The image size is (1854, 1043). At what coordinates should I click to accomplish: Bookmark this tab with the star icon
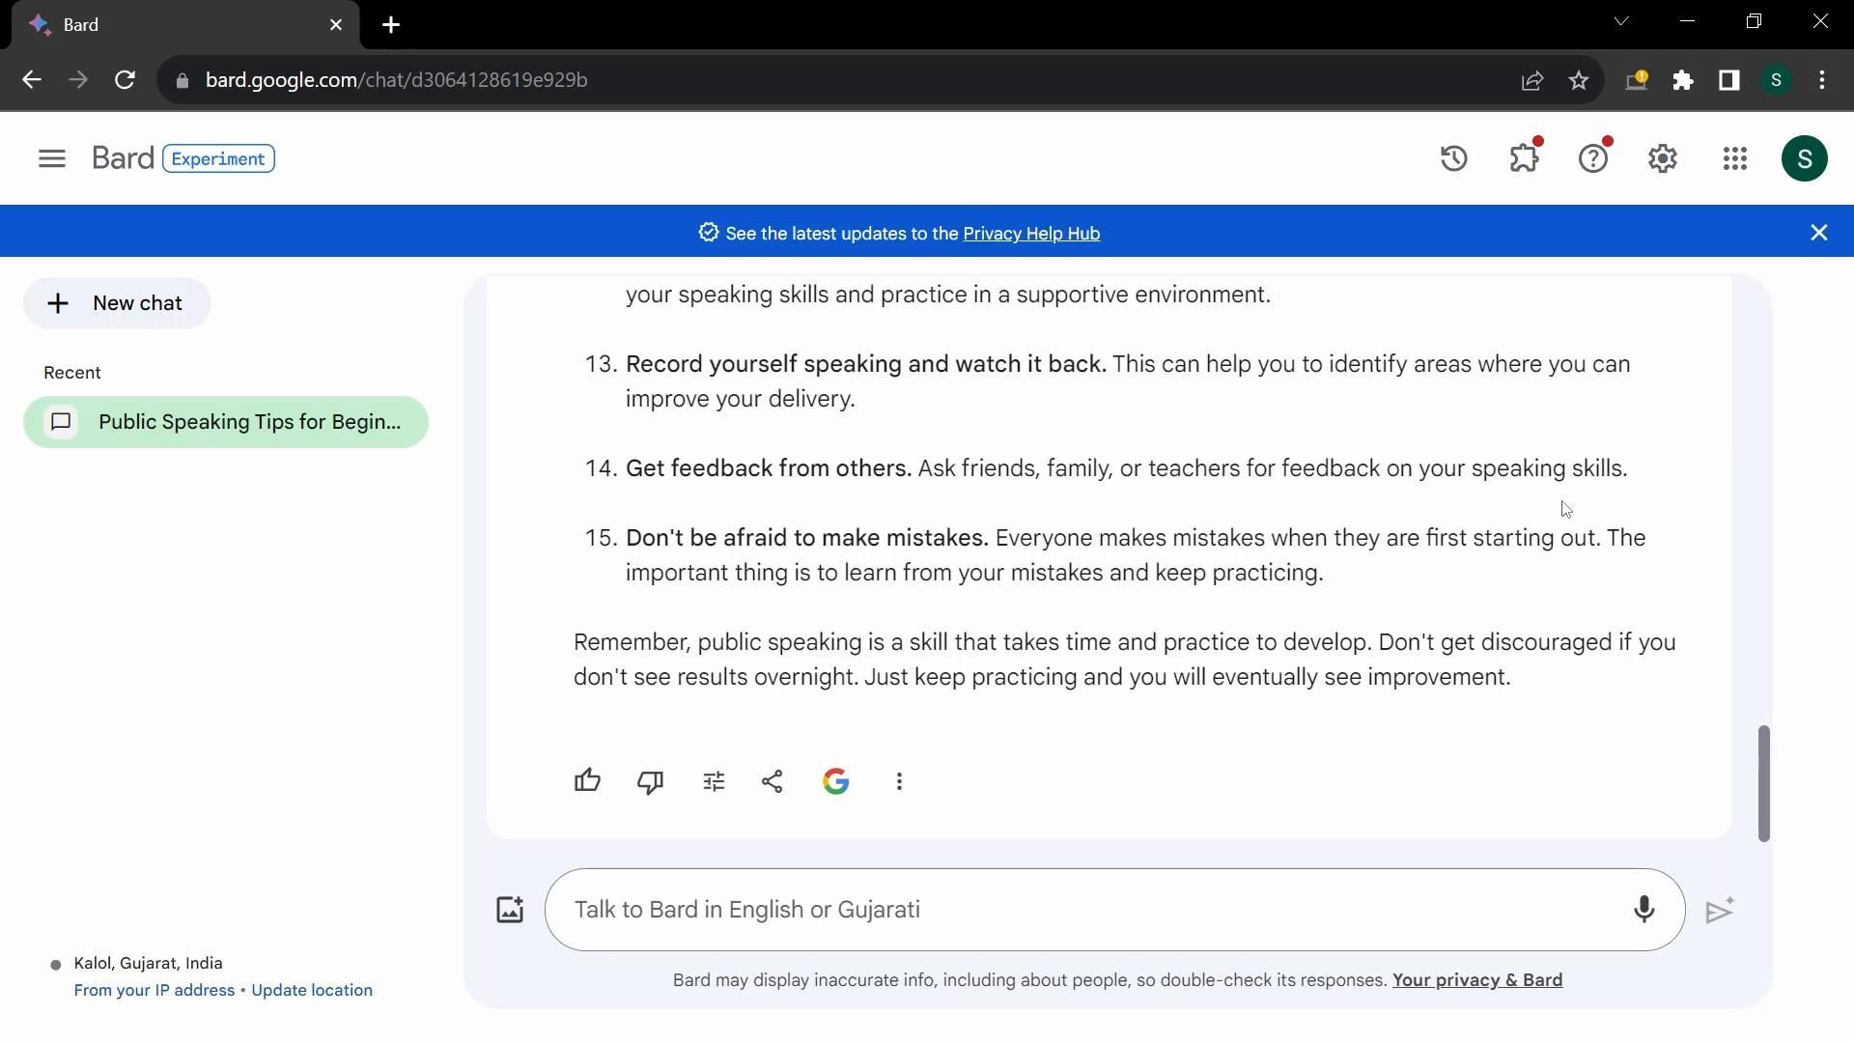(1579, 80)
